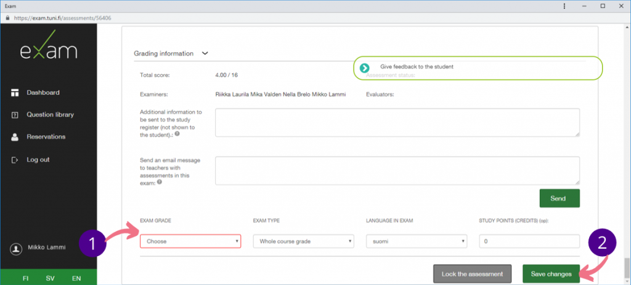The height and width of the screenshot is (285, 631).
Task: Click the Dashboard icon in sidebar
Action: click(15, 93)
